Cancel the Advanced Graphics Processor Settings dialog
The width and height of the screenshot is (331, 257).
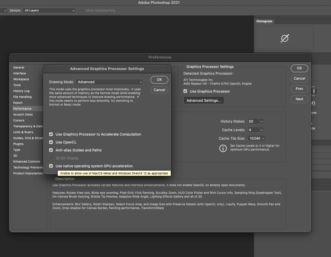[159, 90]
